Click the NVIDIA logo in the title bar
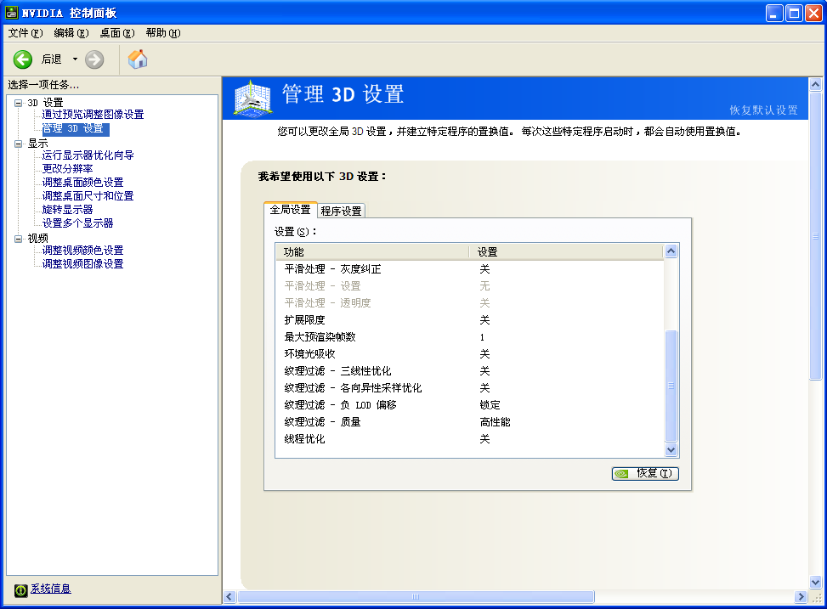 (11, 12)
